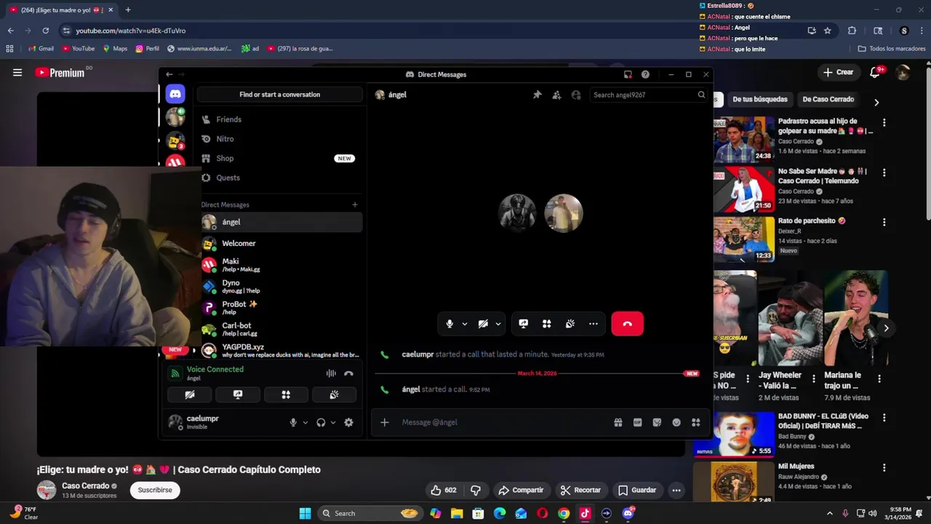Screen dimensions: 931x524
Task: Open gift Nitro icon in message bar
Action: [618, 422]
